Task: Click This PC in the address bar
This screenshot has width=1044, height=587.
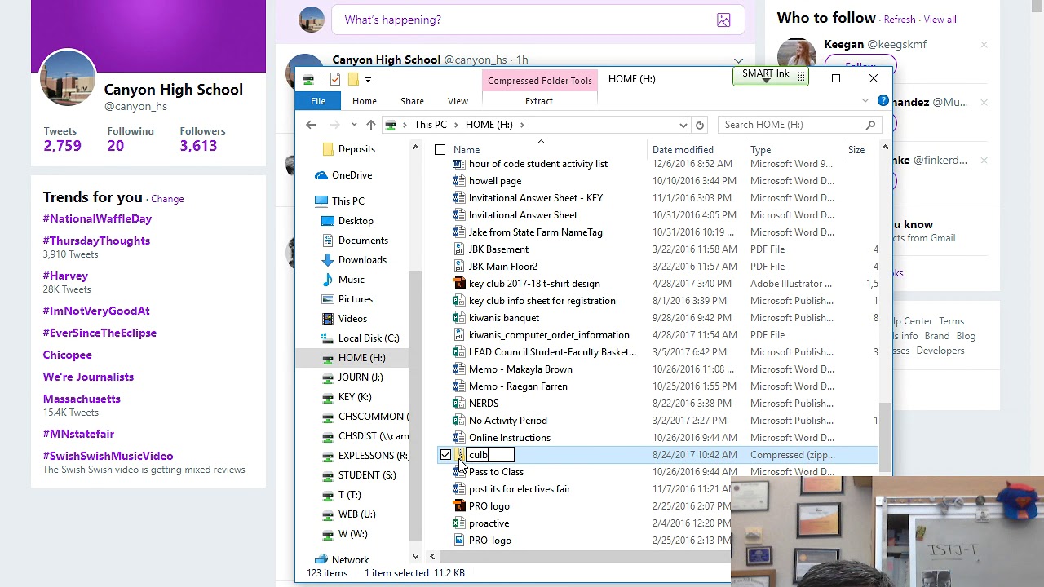Action: pyautogui.click(x=430, y=125)
